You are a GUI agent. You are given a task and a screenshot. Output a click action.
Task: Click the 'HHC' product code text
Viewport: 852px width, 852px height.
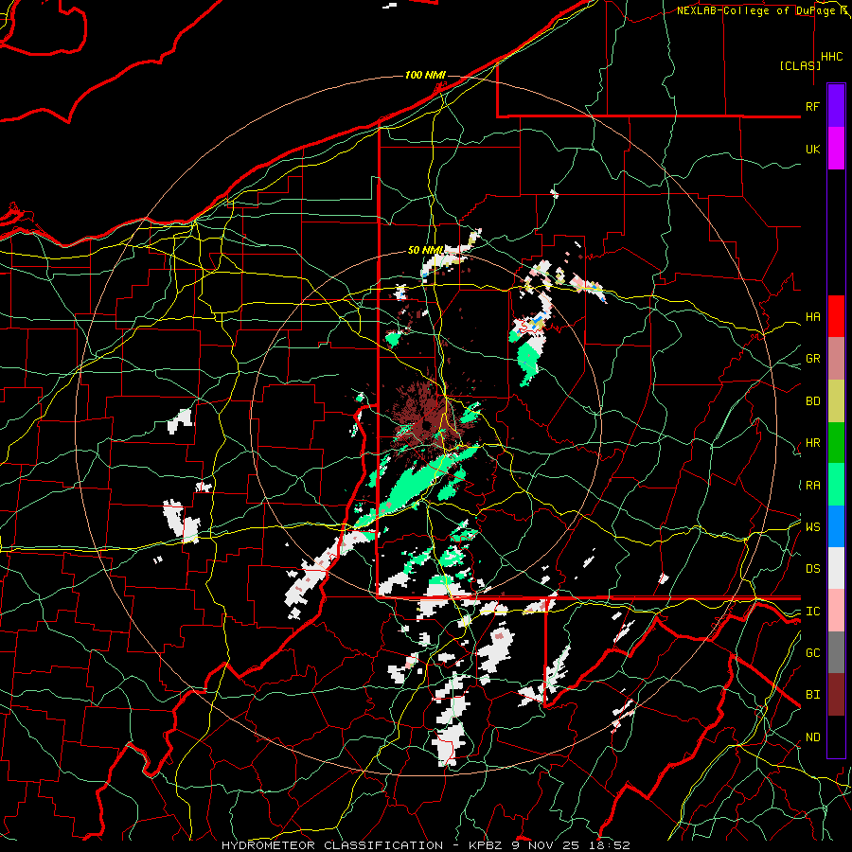(831, 57)
